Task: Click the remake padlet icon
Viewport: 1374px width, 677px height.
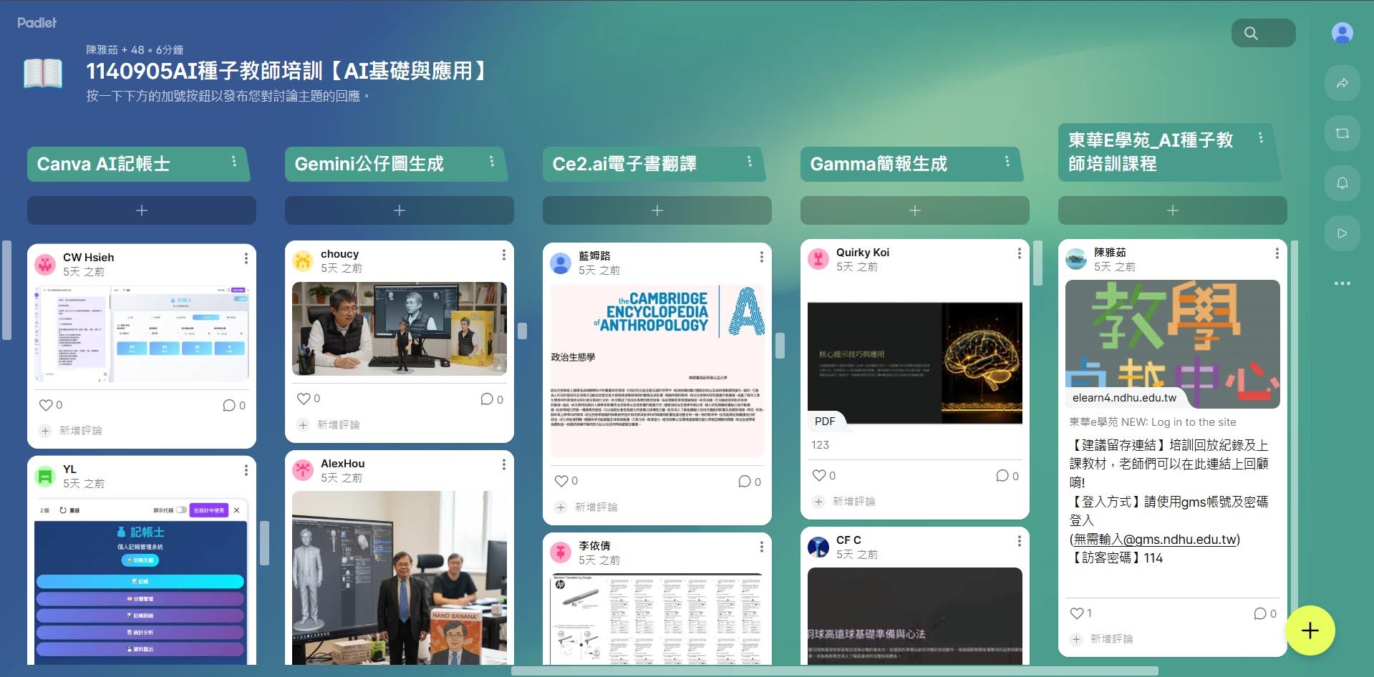Action: coord(1342,133)
